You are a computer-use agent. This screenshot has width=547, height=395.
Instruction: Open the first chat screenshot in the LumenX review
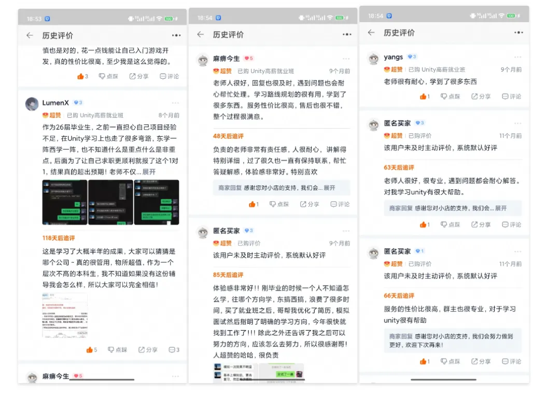(65, 202)
